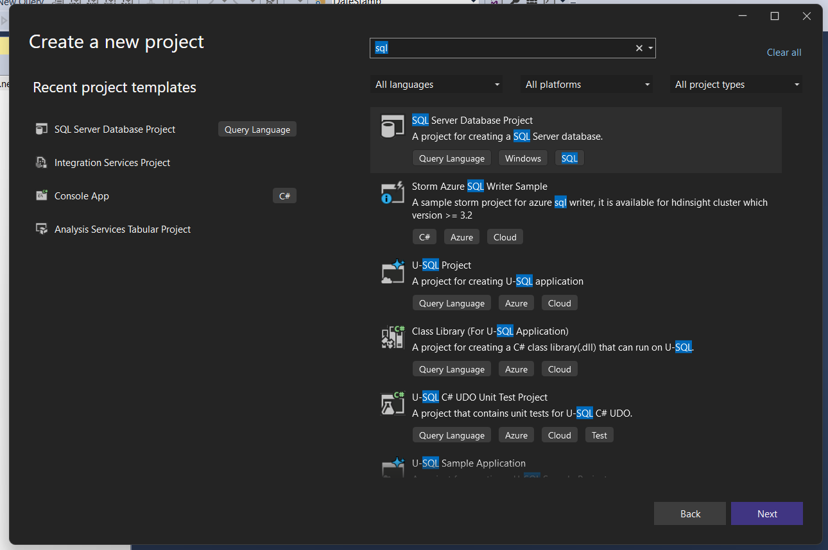Click the description 'A project for creating a SQL Server database.'
The image size is (828, 550).
point(507,137)
